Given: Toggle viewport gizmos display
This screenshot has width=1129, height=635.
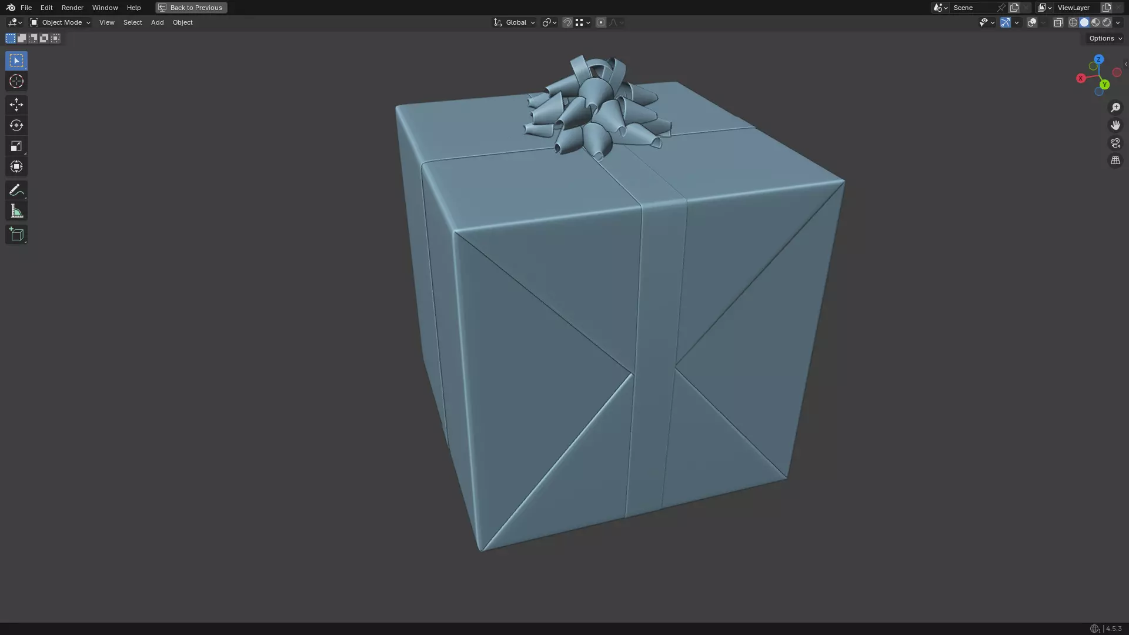Looking at the screenshot, I should point(1006,22).
